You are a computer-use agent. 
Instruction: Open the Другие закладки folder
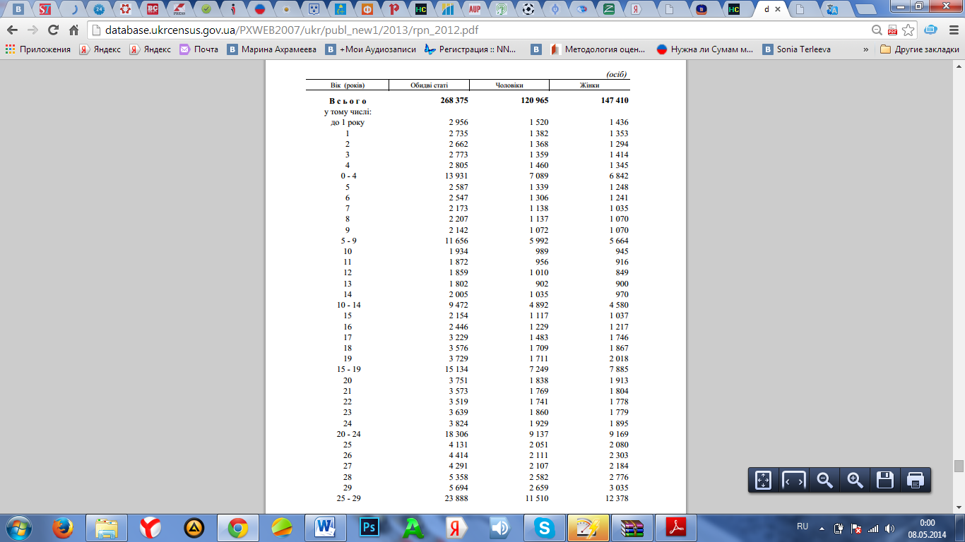tap(920, 49)
